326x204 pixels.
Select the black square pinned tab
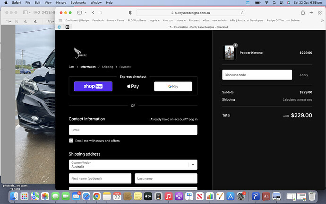pos(68,27)
